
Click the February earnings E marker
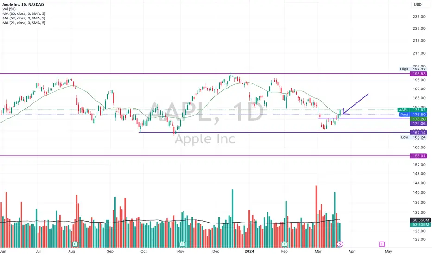point(284,244)
